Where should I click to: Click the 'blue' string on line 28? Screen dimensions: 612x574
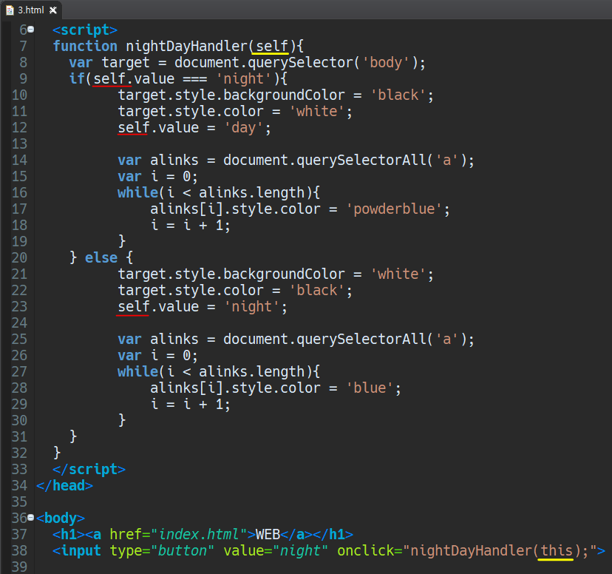[x=370, y=388]
